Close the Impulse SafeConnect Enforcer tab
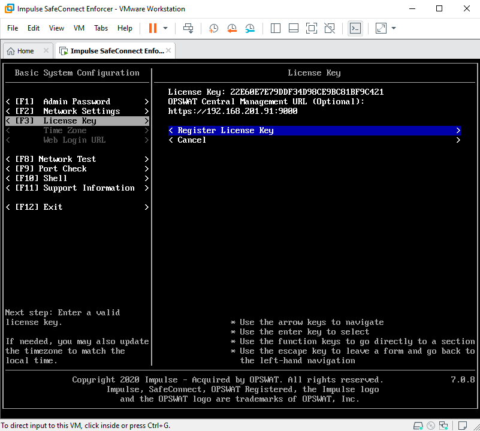Screen dimensions: 480x431 point(168,50)
